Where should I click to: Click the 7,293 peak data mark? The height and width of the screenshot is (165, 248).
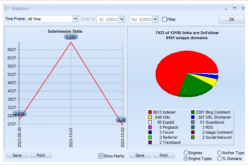[x=71, y=37]
